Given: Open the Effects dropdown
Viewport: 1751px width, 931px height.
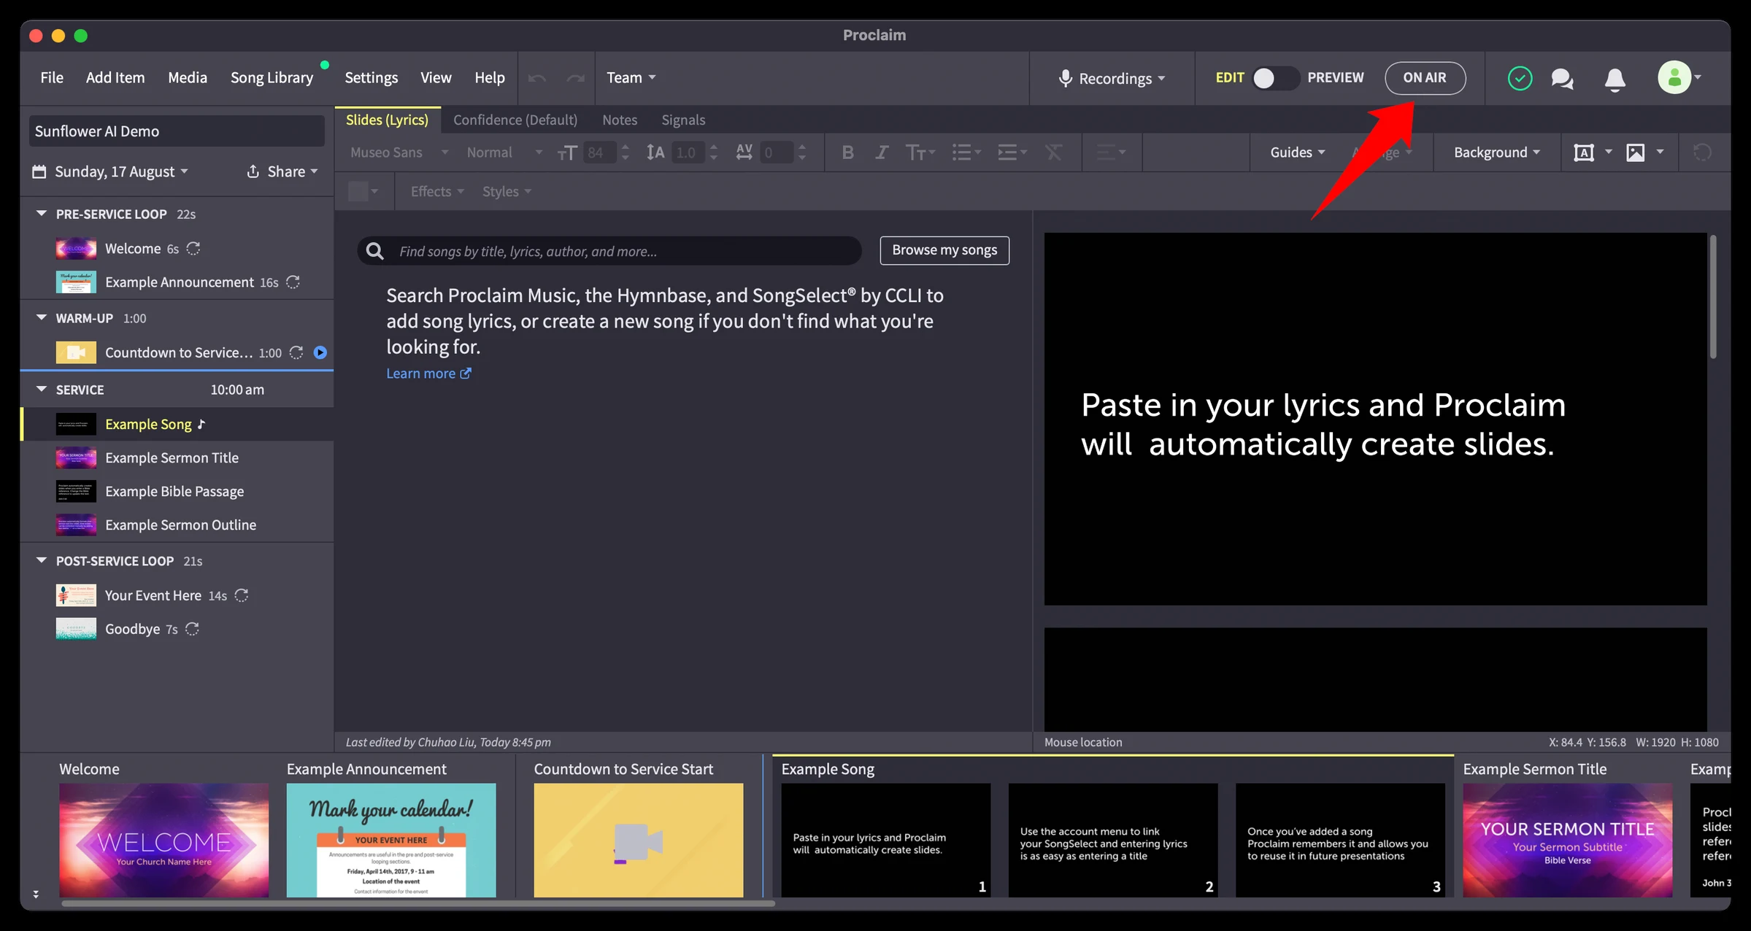Looking at the screenshot, I should point(436,192).
